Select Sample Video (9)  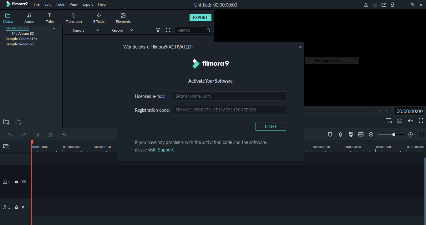coord(19,44)
